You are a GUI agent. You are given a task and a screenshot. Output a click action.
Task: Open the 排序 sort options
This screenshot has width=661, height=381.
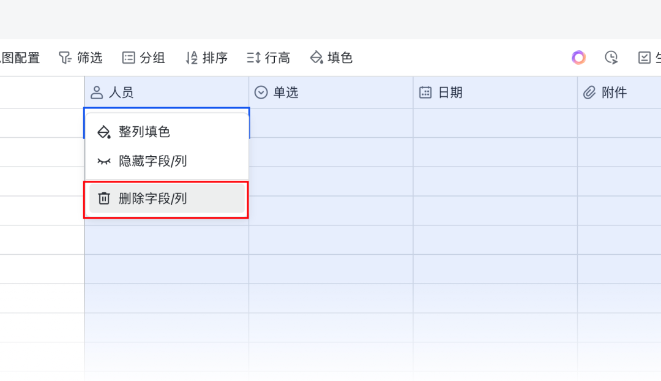pos(190,57)
